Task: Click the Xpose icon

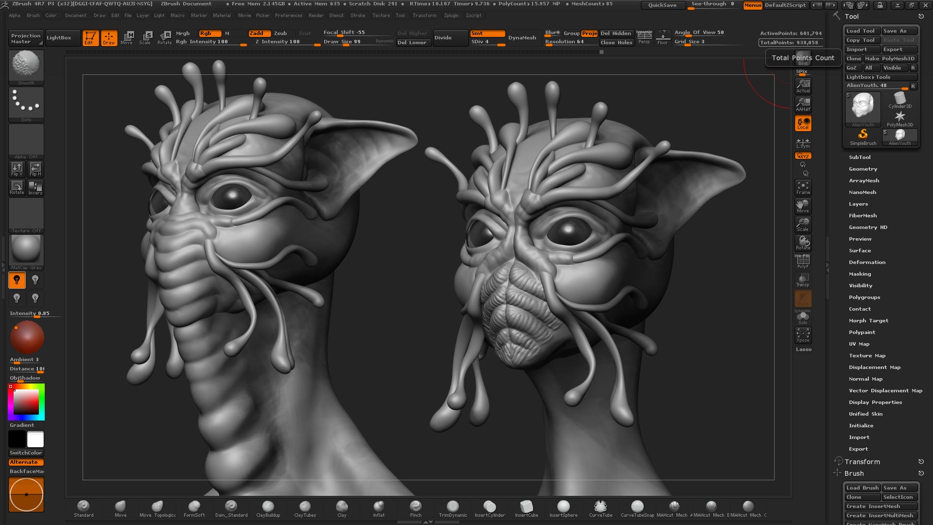Action: tap(803, 335)
